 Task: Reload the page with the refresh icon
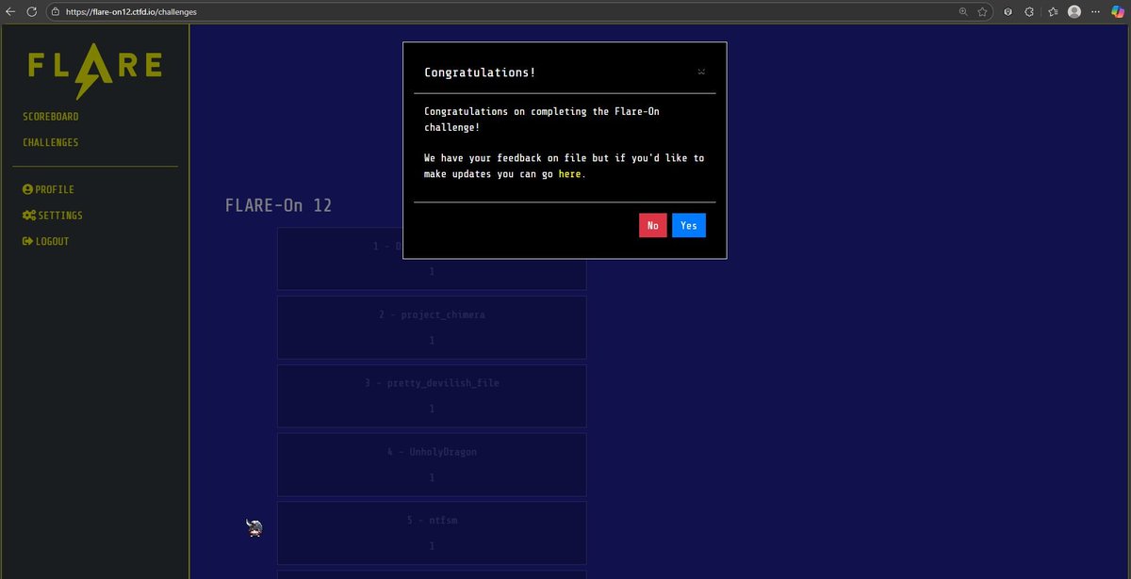coord(31,11)
